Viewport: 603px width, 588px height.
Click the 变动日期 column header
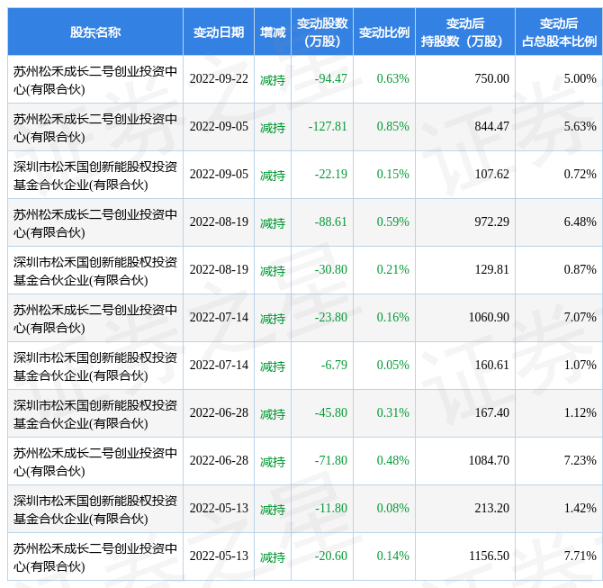pos(219,32)
